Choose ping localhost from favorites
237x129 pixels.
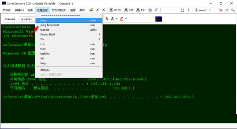click(69, 25)
